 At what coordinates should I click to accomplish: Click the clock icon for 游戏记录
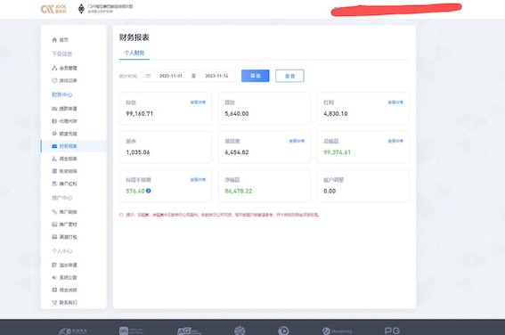[x=54, y=80]
